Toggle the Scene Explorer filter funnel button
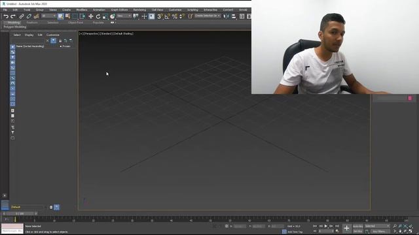 54,40
